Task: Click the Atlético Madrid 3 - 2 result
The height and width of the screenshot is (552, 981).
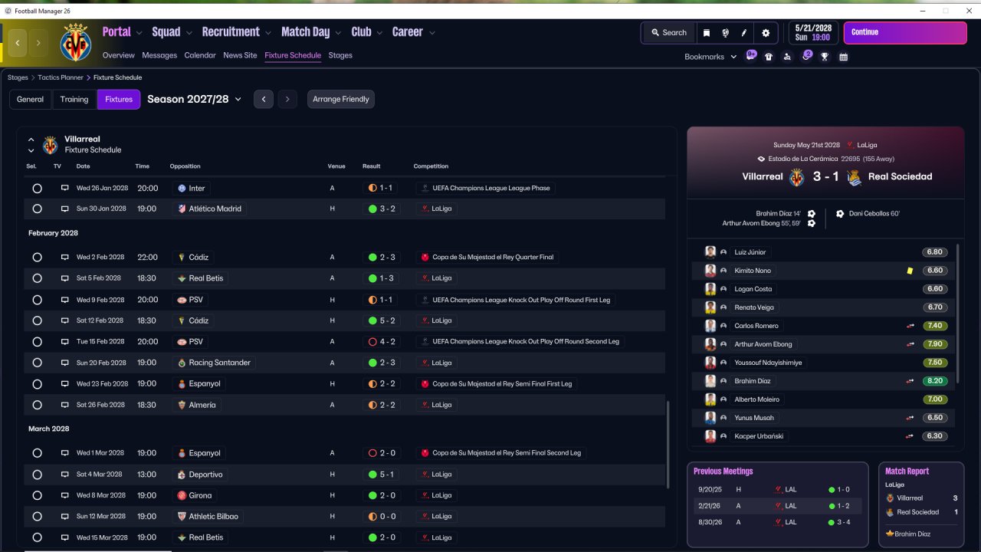Action: pos(382,209)
